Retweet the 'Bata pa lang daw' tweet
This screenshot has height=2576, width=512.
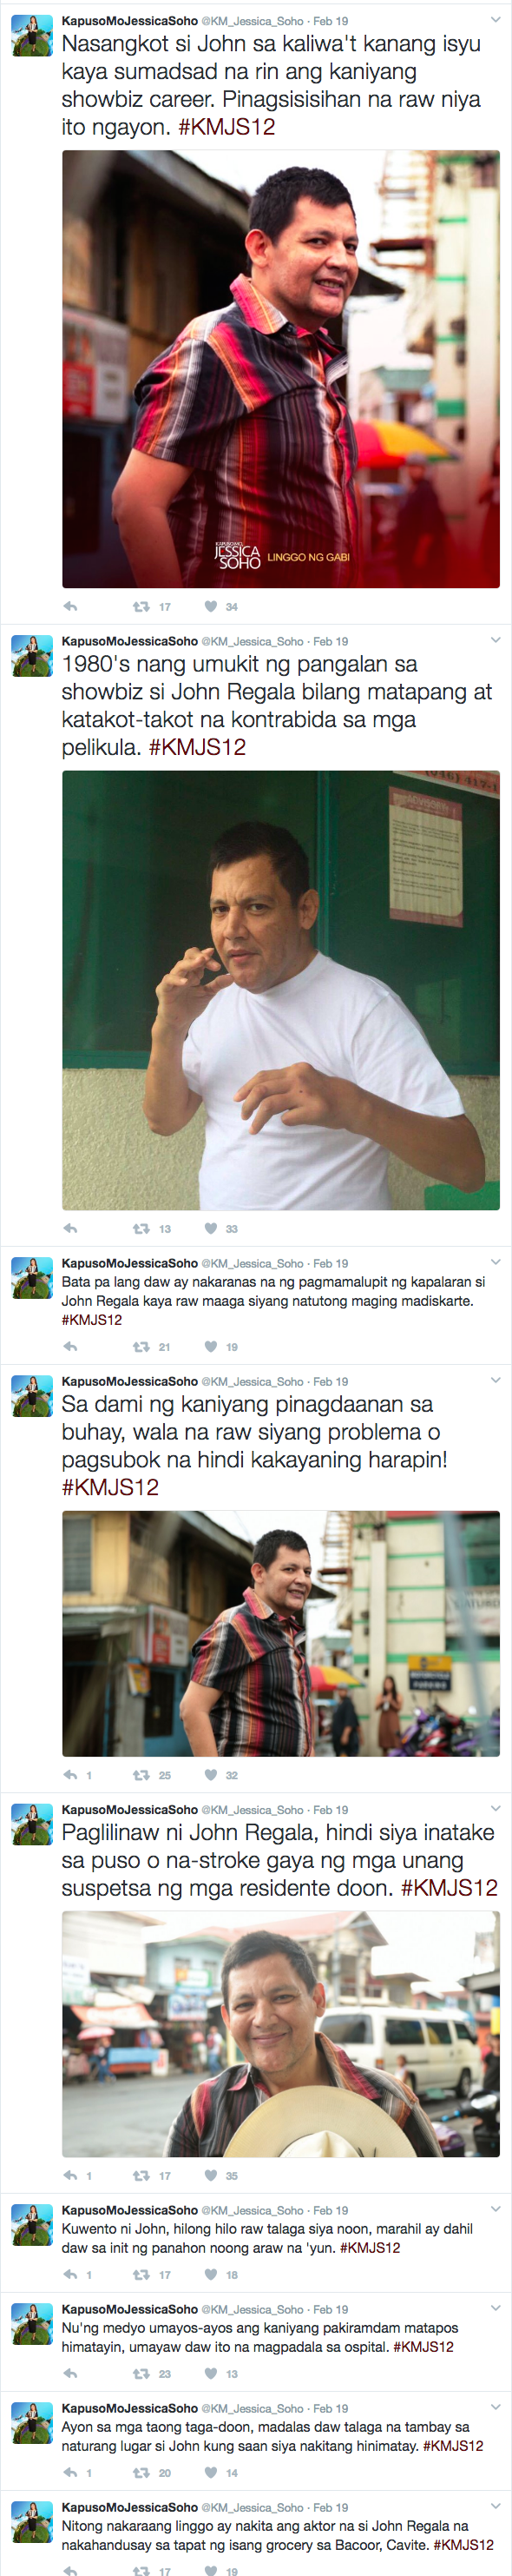[x=141, y=1346]
